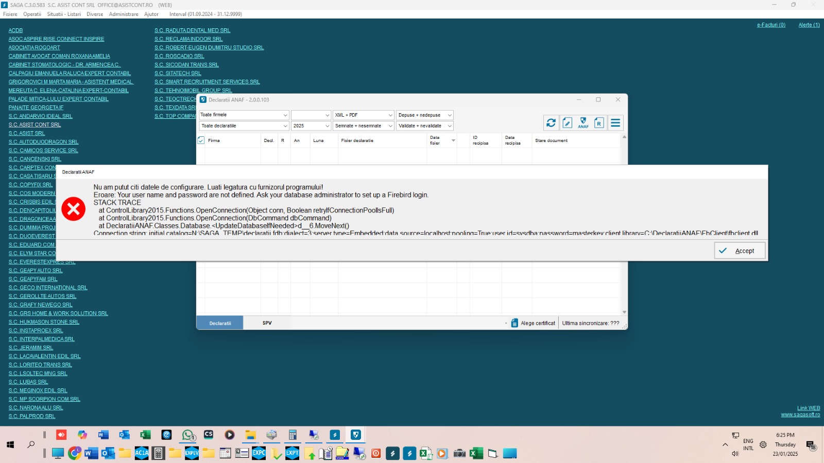Switch to the Declaratii tab
Viewport: 824px width, 463px height.
tap(220, 323)
